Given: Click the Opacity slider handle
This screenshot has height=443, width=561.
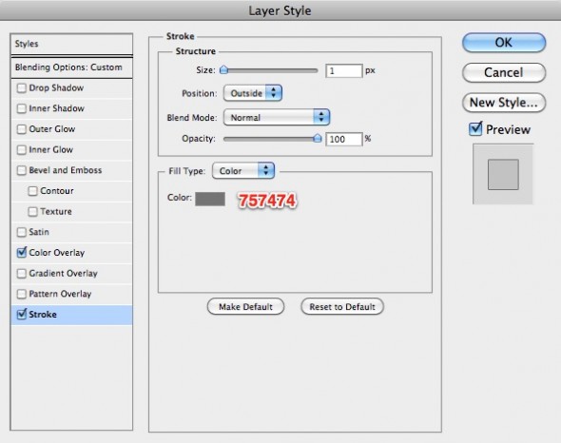Looking at the screenshot, I should (318, 139).
